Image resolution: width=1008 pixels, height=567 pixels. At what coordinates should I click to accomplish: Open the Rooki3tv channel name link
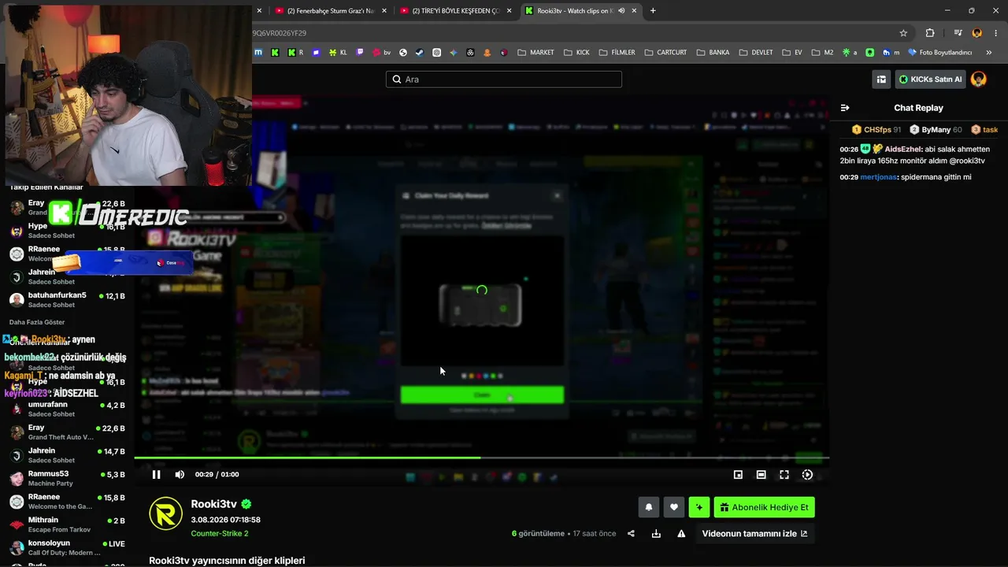point(213,504)
